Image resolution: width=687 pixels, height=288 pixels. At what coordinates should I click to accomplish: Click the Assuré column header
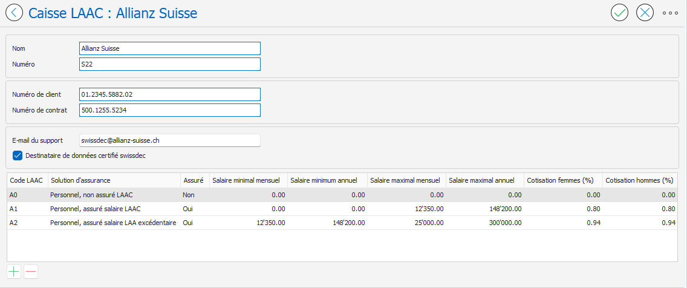(x=195, y=180)
